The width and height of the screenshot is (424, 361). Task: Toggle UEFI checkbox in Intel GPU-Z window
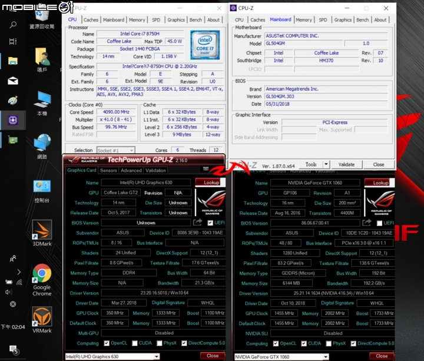click(210, 223)
